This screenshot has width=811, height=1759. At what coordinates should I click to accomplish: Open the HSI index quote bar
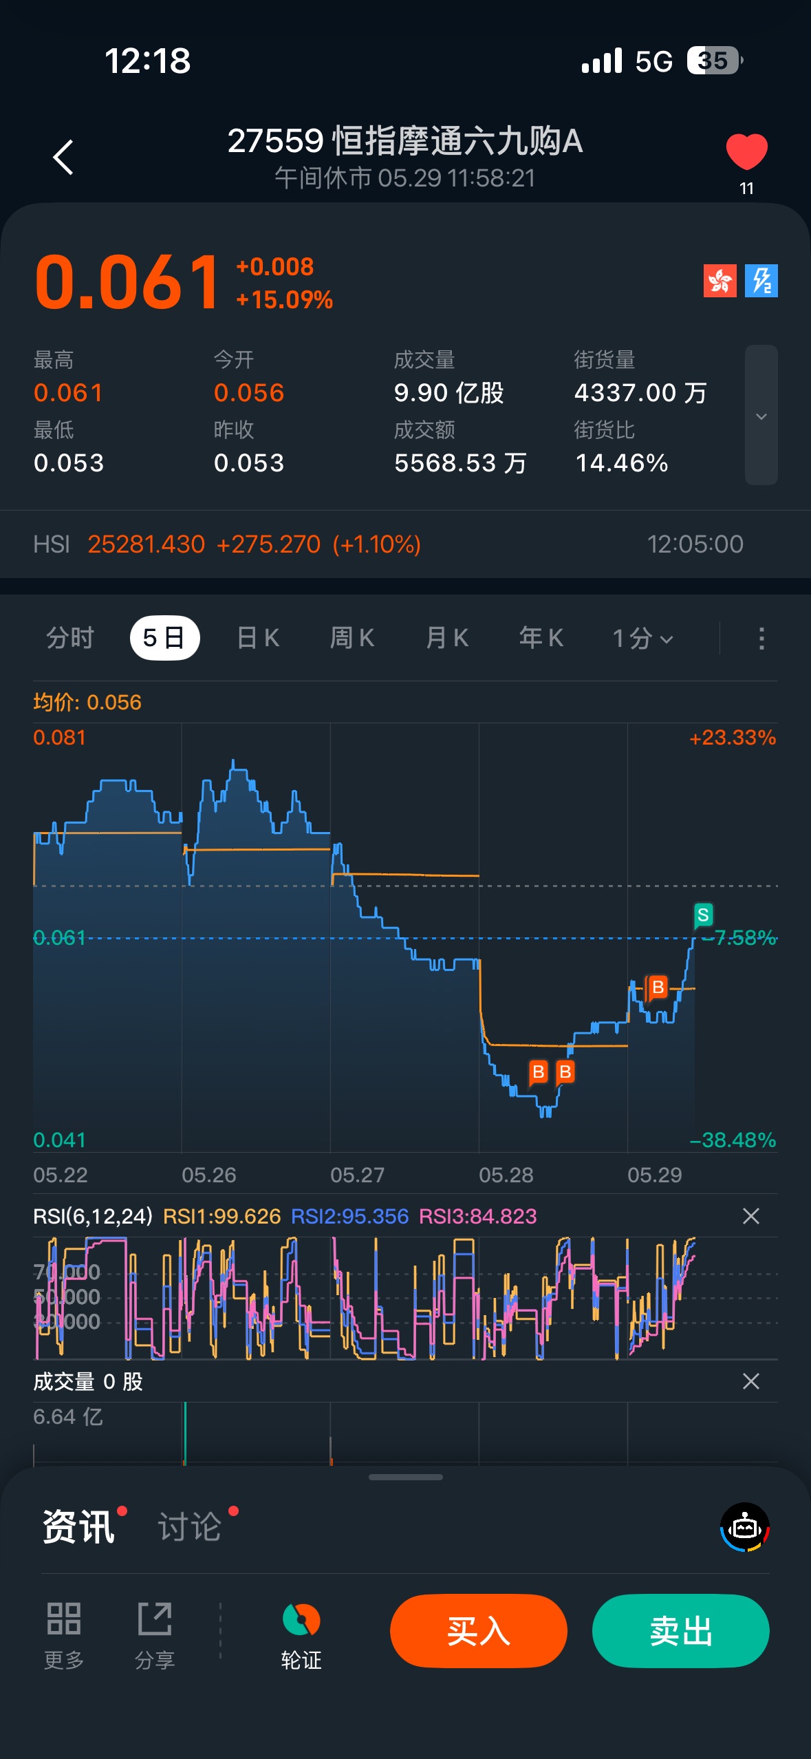coord(405,544)
